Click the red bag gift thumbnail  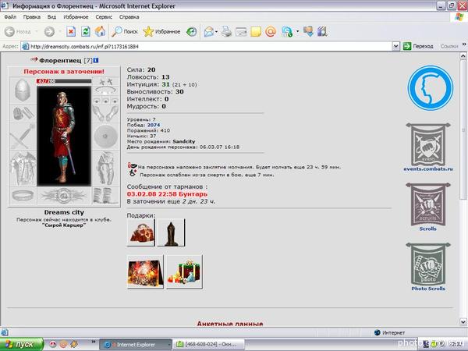pyautogui.click(x=141, y=232)
